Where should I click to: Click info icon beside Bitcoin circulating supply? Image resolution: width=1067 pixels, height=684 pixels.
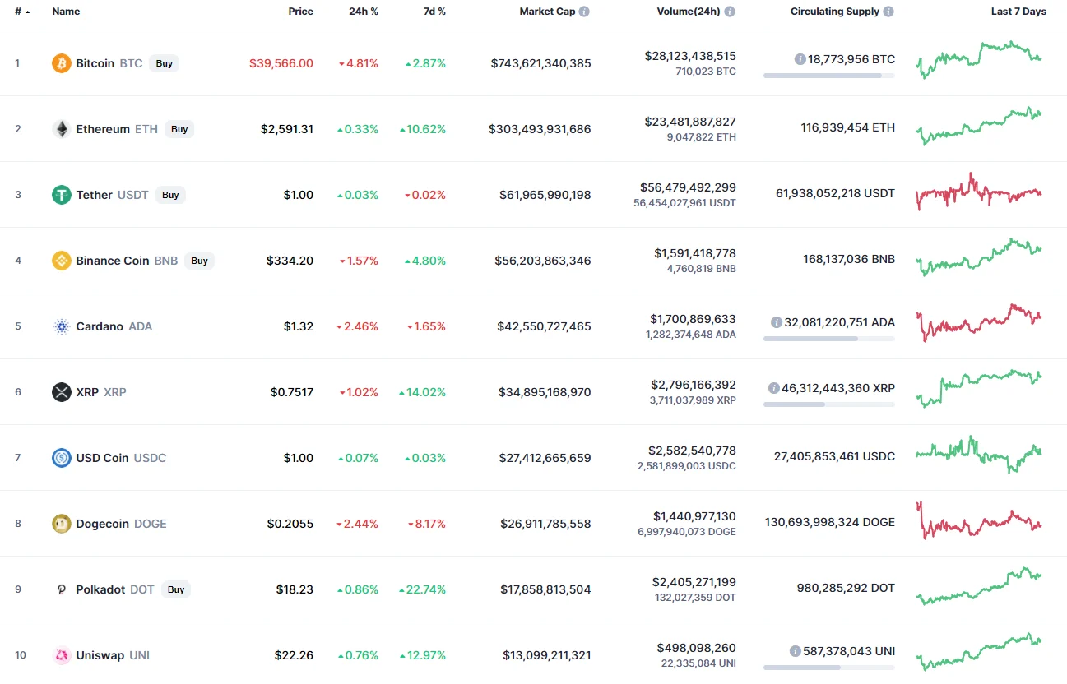(x=800, y=59)
